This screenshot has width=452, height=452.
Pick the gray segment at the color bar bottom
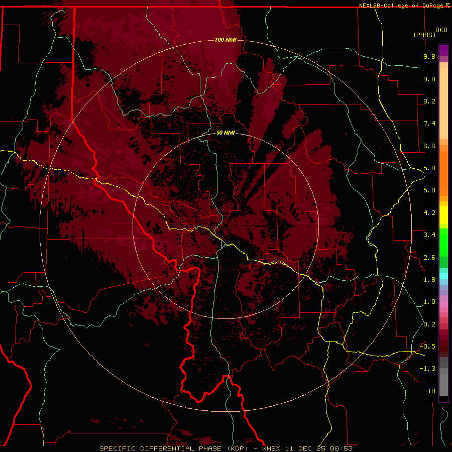pos(443,385)
